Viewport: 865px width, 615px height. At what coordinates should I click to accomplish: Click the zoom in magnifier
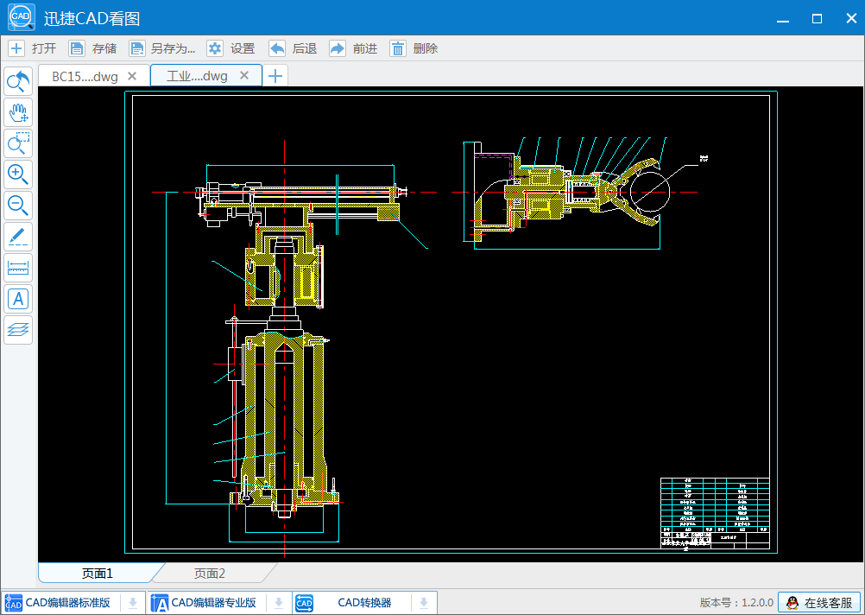coord(18,174)
